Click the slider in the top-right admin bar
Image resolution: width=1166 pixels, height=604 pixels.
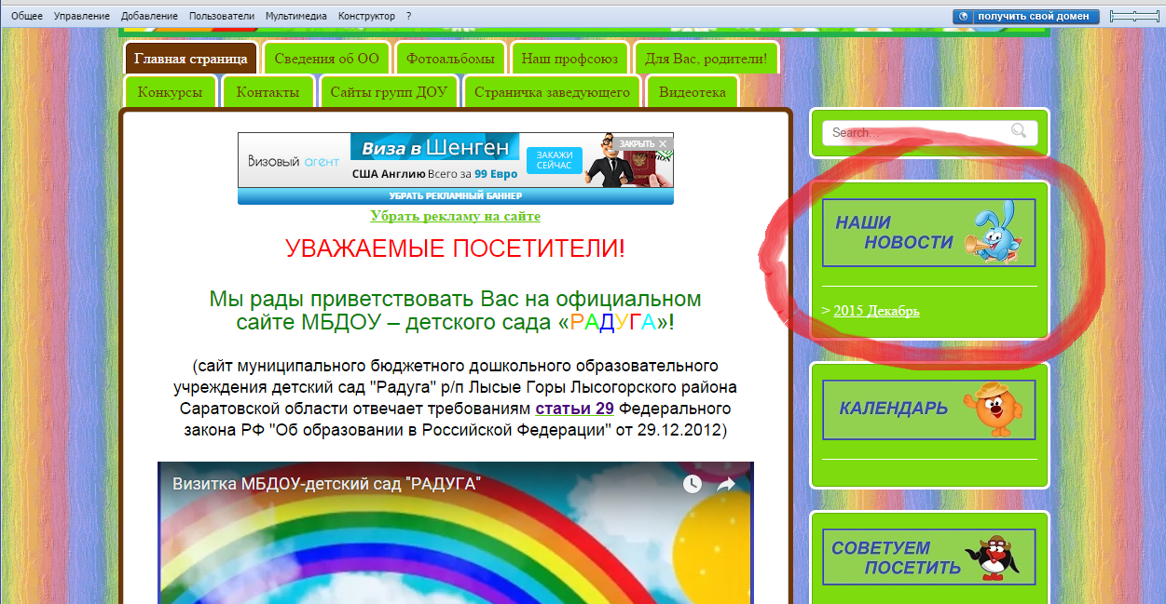click(1134, 17)
